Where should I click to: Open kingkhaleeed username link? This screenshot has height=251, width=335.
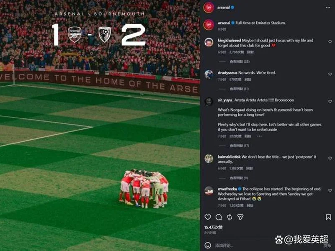(229, 40)
